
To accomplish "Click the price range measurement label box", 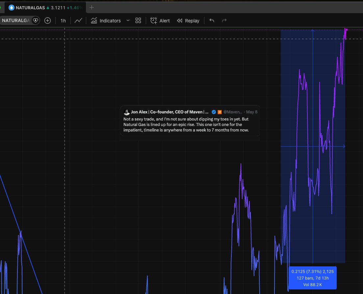I will coord(313,278).
